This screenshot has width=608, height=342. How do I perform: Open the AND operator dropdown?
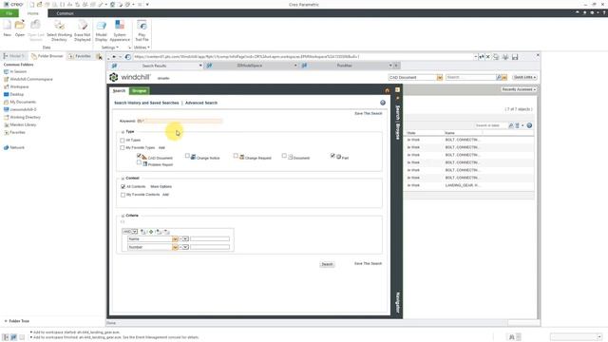(135, 232)
